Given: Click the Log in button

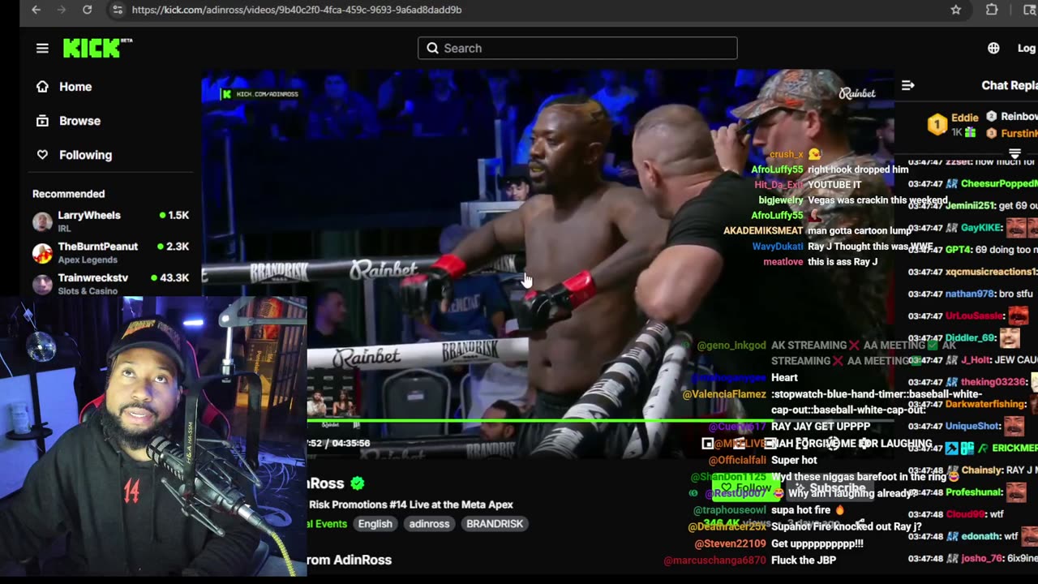Looking at the screenshot, I should coord(1027,48).
